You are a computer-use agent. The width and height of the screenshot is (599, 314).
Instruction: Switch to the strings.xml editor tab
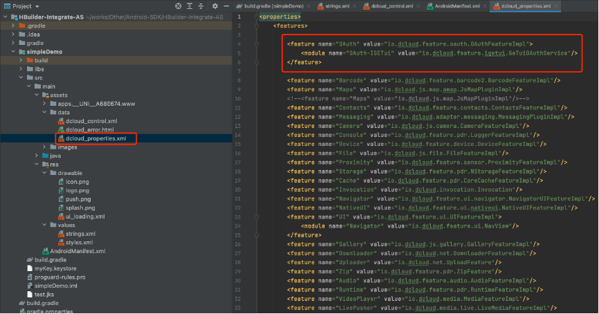tap(337, 6)
